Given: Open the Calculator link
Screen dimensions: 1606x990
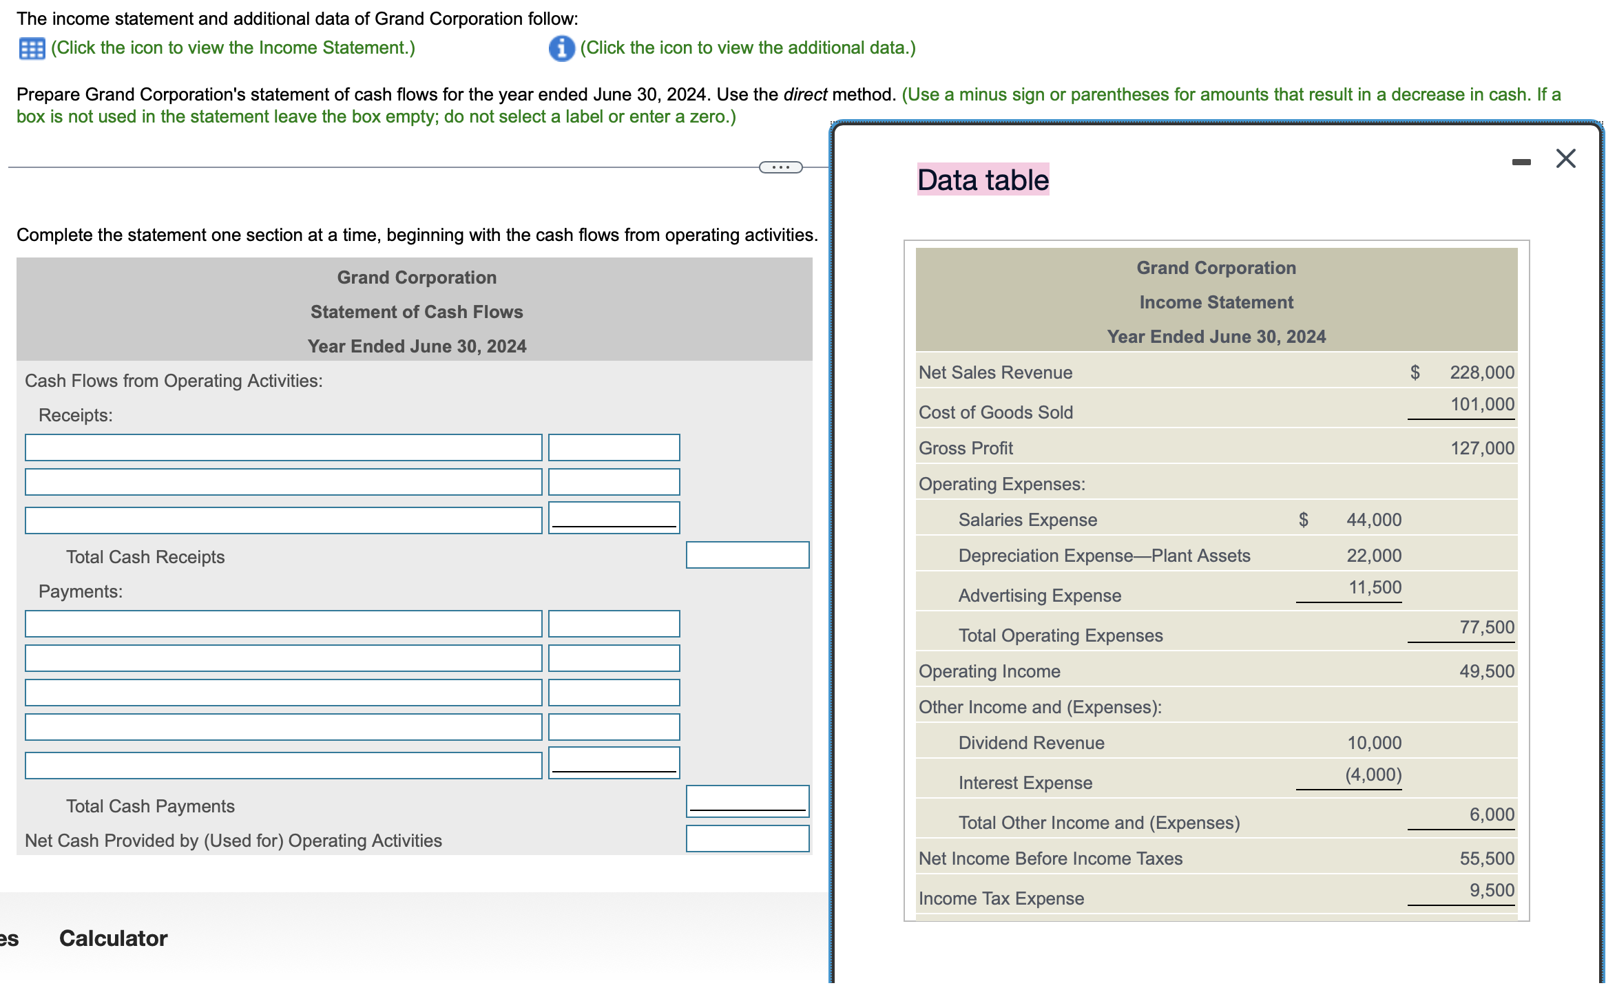Looking at the screenshot, I should 113,938.
